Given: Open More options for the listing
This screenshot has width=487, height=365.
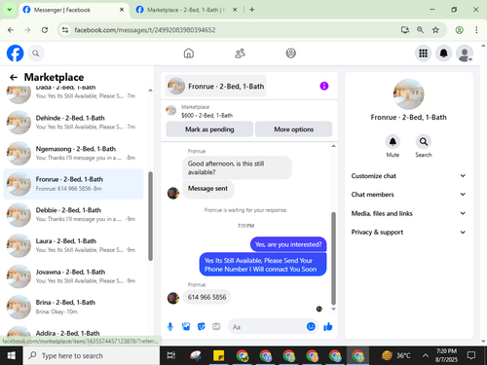Looking at the screenshot, I should (293, 129).
